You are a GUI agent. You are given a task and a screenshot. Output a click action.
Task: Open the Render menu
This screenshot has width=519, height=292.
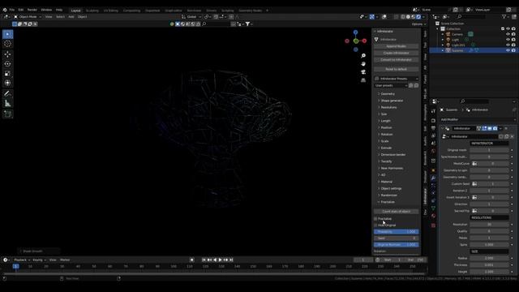[x=32, y=10]
